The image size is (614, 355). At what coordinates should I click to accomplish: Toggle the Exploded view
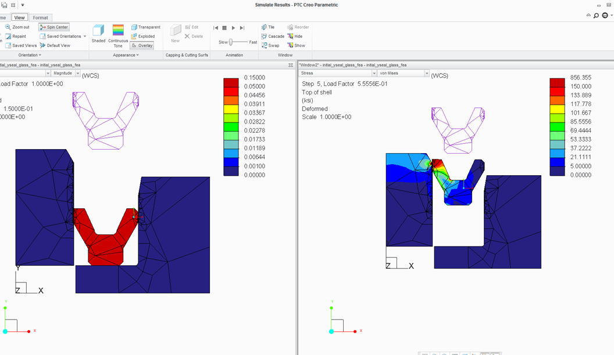(143, 37)
